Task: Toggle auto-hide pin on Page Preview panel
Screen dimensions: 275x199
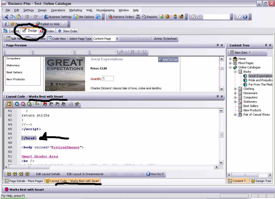Action: [x=217, y=45]
